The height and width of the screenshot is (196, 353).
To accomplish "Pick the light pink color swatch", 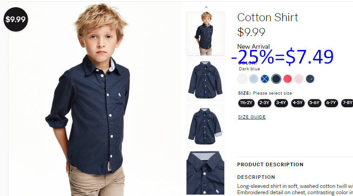I will [x=299, y=79].
